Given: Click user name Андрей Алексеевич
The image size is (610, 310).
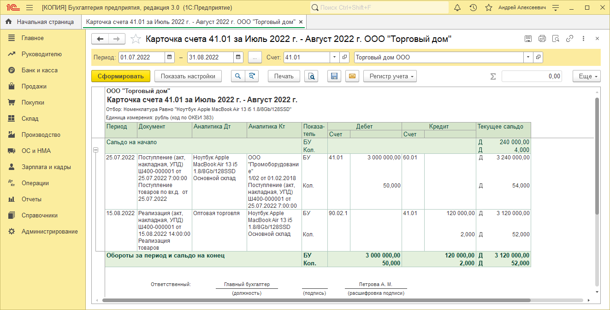Looking at the screenshot, I should click(522, 8).
